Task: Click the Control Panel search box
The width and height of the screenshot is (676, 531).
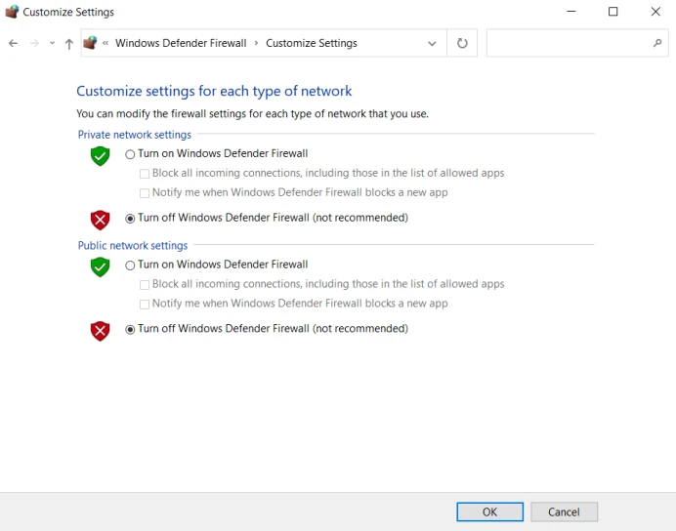Action: (577, 43)
